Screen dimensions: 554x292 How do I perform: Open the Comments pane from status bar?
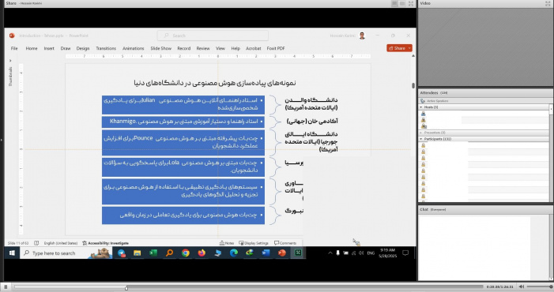point(285,243)
